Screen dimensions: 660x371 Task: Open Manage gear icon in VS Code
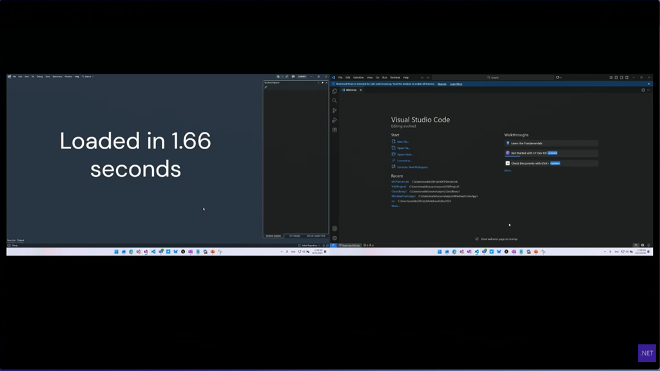click(335, 238)
